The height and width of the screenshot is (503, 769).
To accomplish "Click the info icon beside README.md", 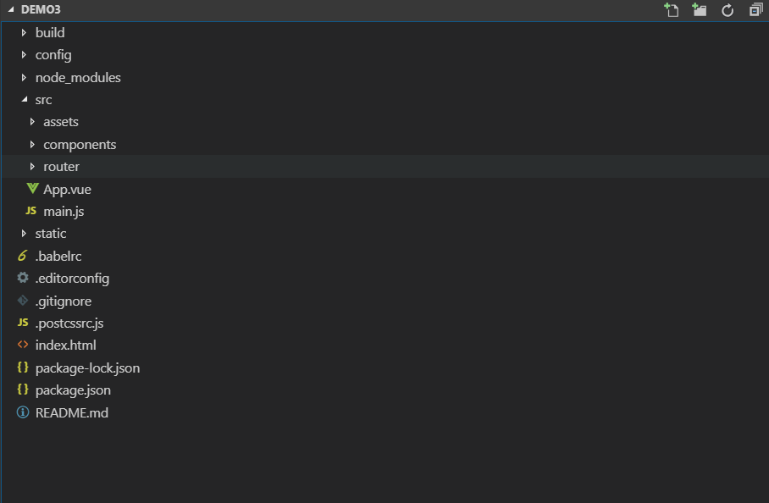I will pyautogui.click(x=21, y=412).
